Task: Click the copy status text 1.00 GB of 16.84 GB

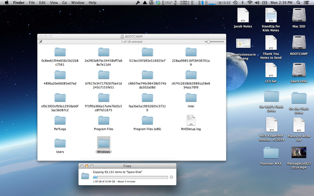Action: click(x=114, y=181)
